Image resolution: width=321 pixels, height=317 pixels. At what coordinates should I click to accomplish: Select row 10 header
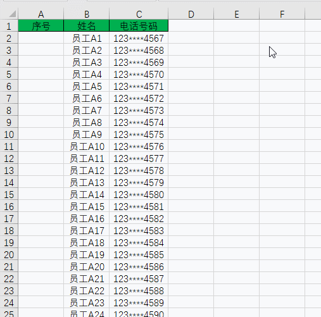[9, 134]
